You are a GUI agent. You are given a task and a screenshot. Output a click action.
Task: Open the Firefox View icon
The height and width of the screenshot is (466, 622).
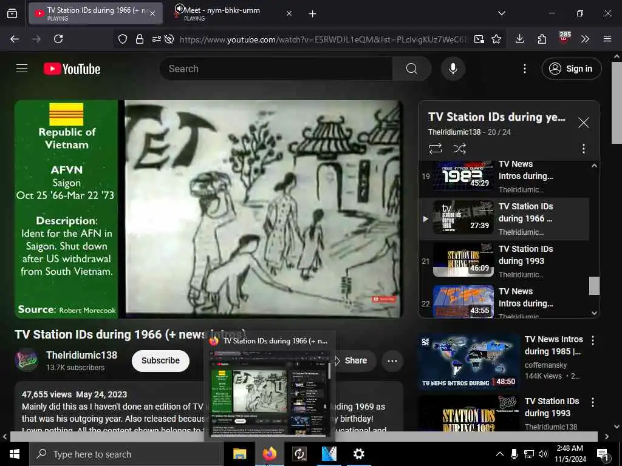(12, 14)
